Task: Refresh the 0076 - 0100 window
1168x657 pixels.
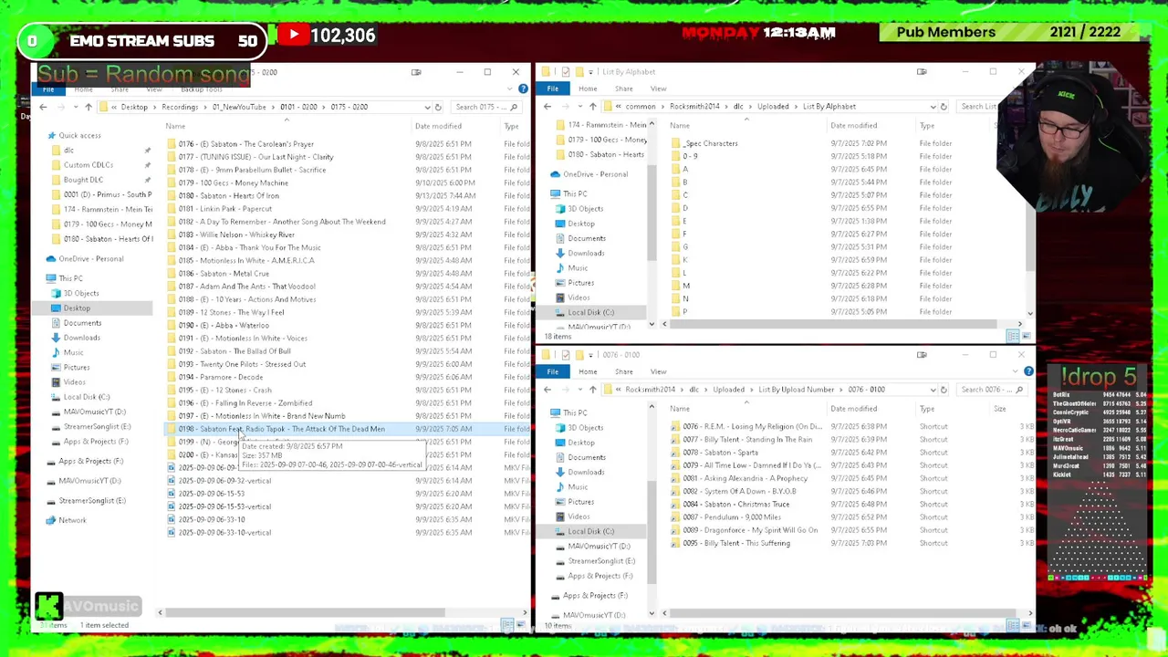Action: point(944,390)
